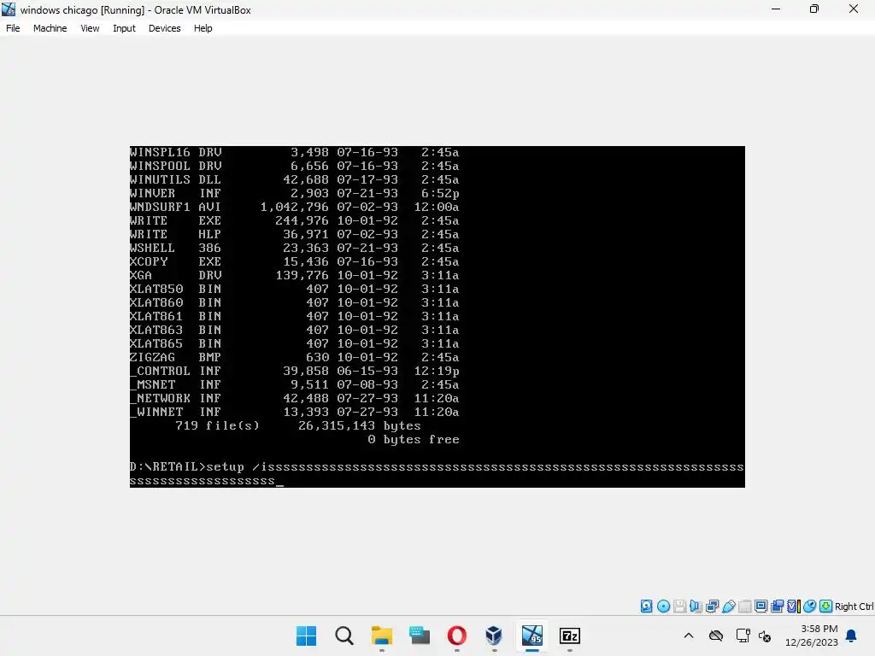This screenshot has height=656, width=875.
Task: Open the File menu
Action: [13, 28]
